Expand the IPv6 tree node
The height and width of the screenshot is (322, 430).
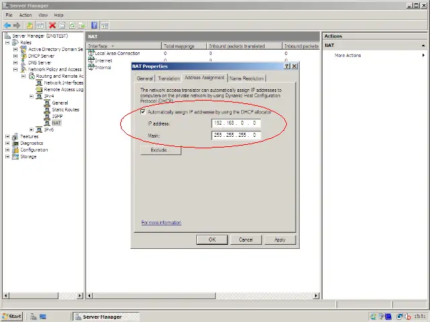[32, 129]
